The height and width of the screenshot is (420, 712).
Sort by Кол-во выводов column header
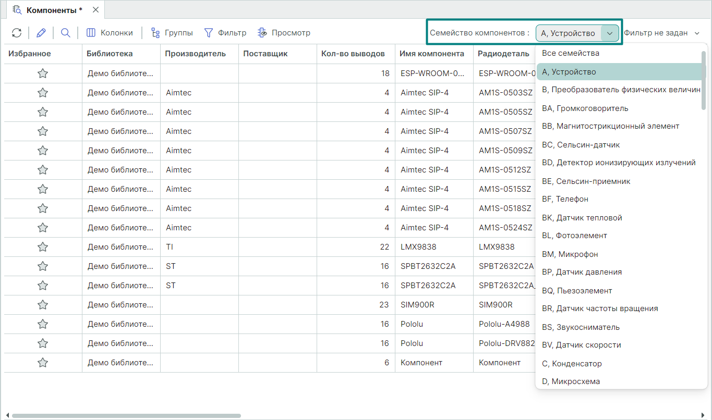click(x=353, y=54)
